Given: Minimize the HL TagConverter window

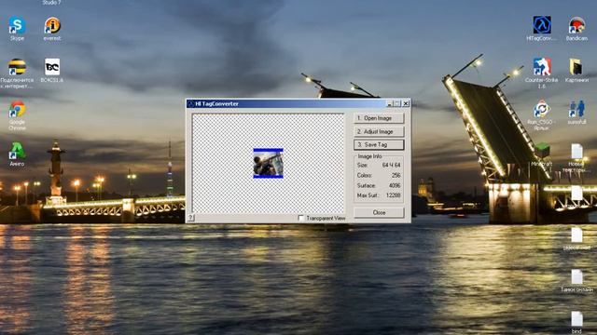Looking at the screenshot, I should 389,103.
